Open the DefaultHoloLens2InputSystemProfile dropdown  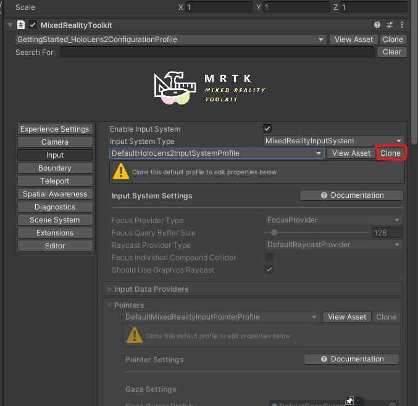[217, 153]
